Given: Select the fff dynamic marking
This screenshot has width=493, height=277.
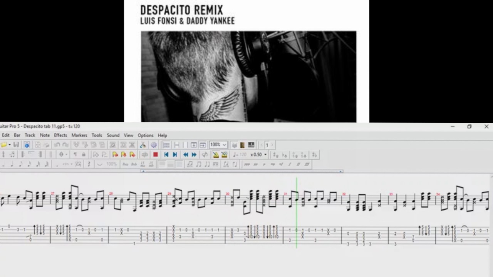Looking at the screenshot, I should coord(307,164).
